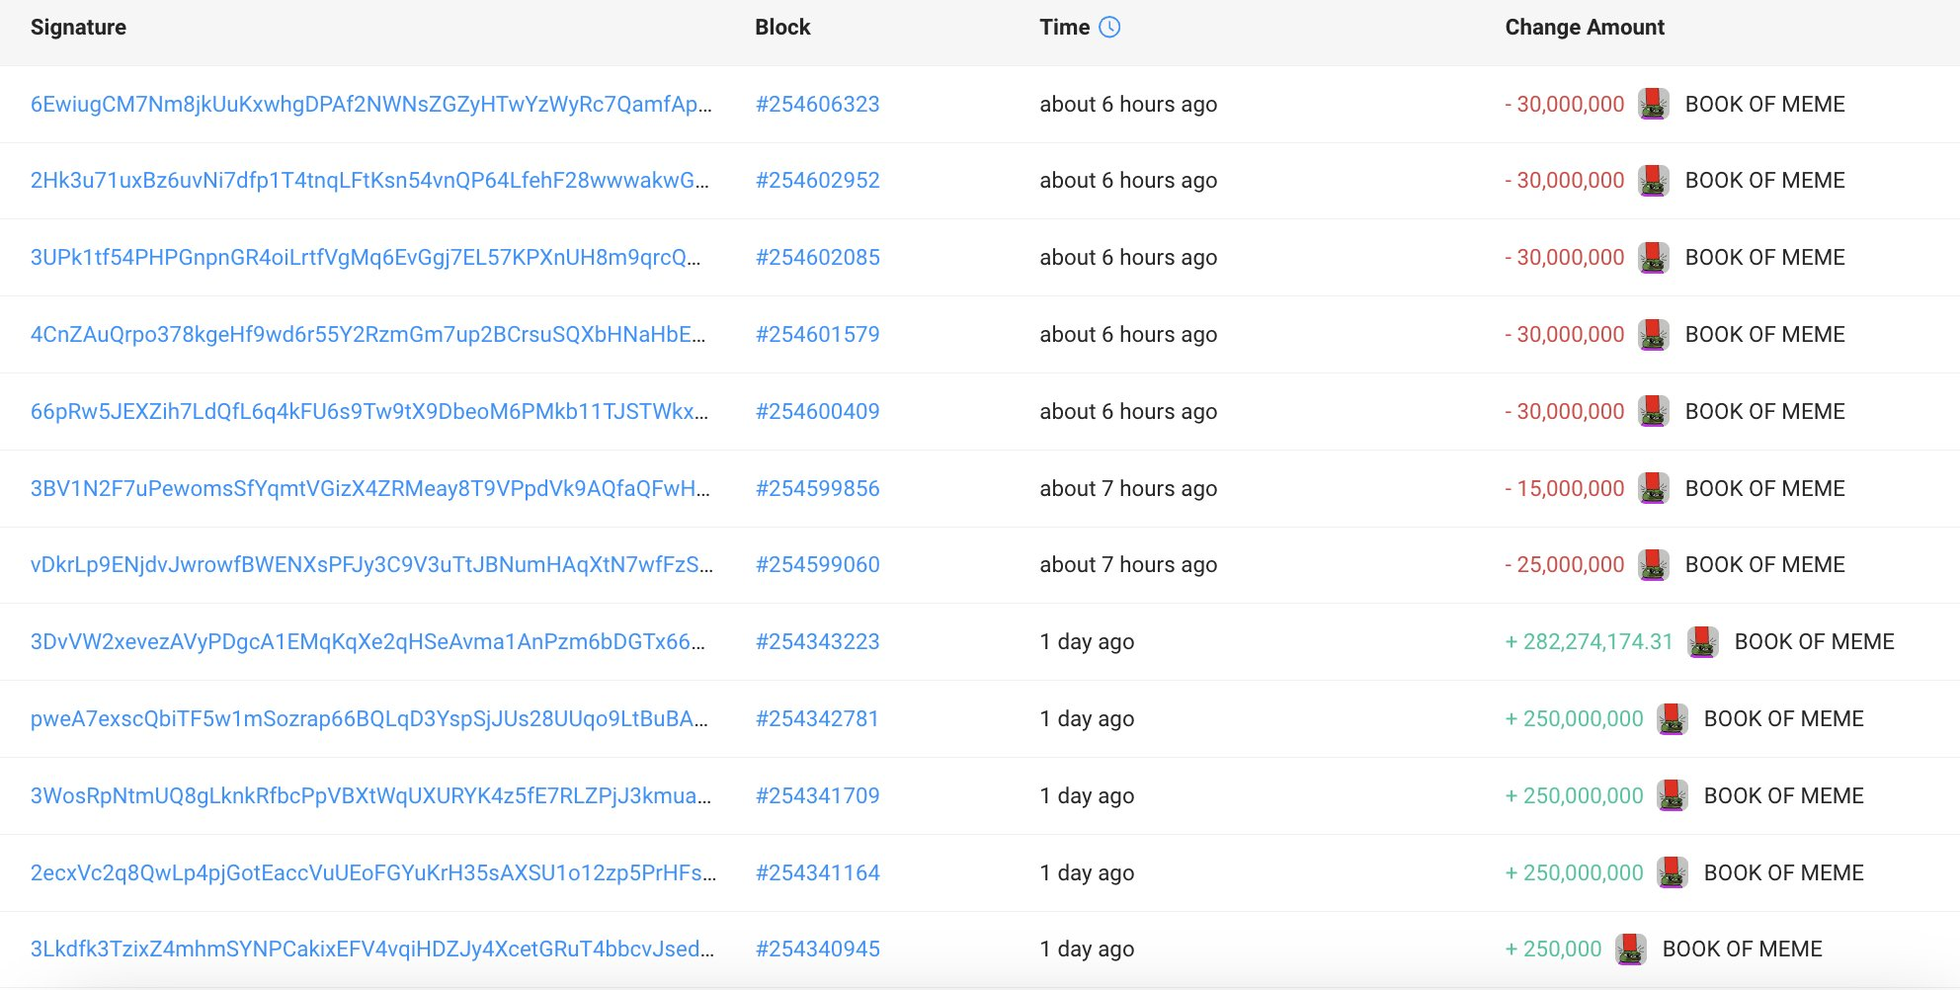Click BOOK OF MEME in block #254343223 row

(x=1815, y=642)
